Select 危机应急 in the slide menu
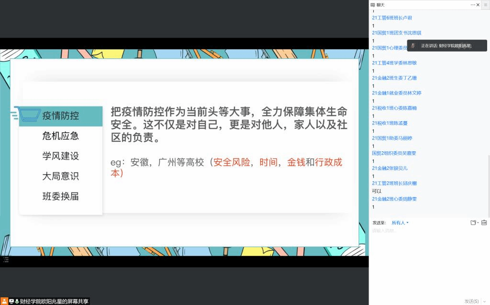 tap(61, 136)
